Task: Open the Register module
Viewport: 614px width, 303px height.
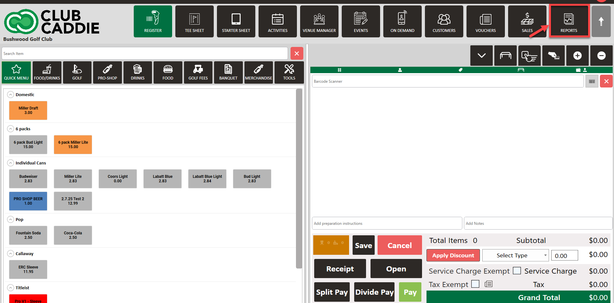Action: pos(153,21)
